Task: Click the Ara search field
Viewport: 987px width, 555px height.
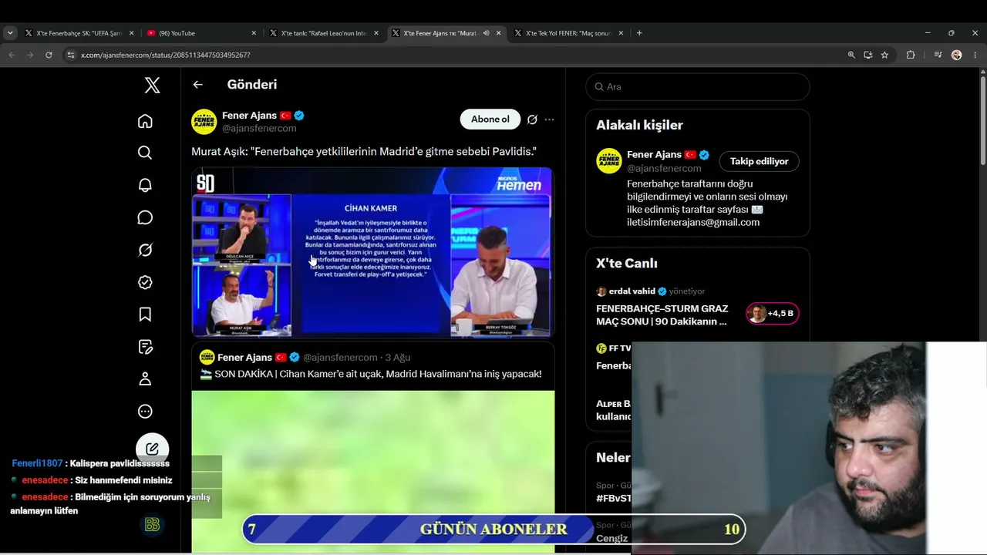Action: point(698,86)
